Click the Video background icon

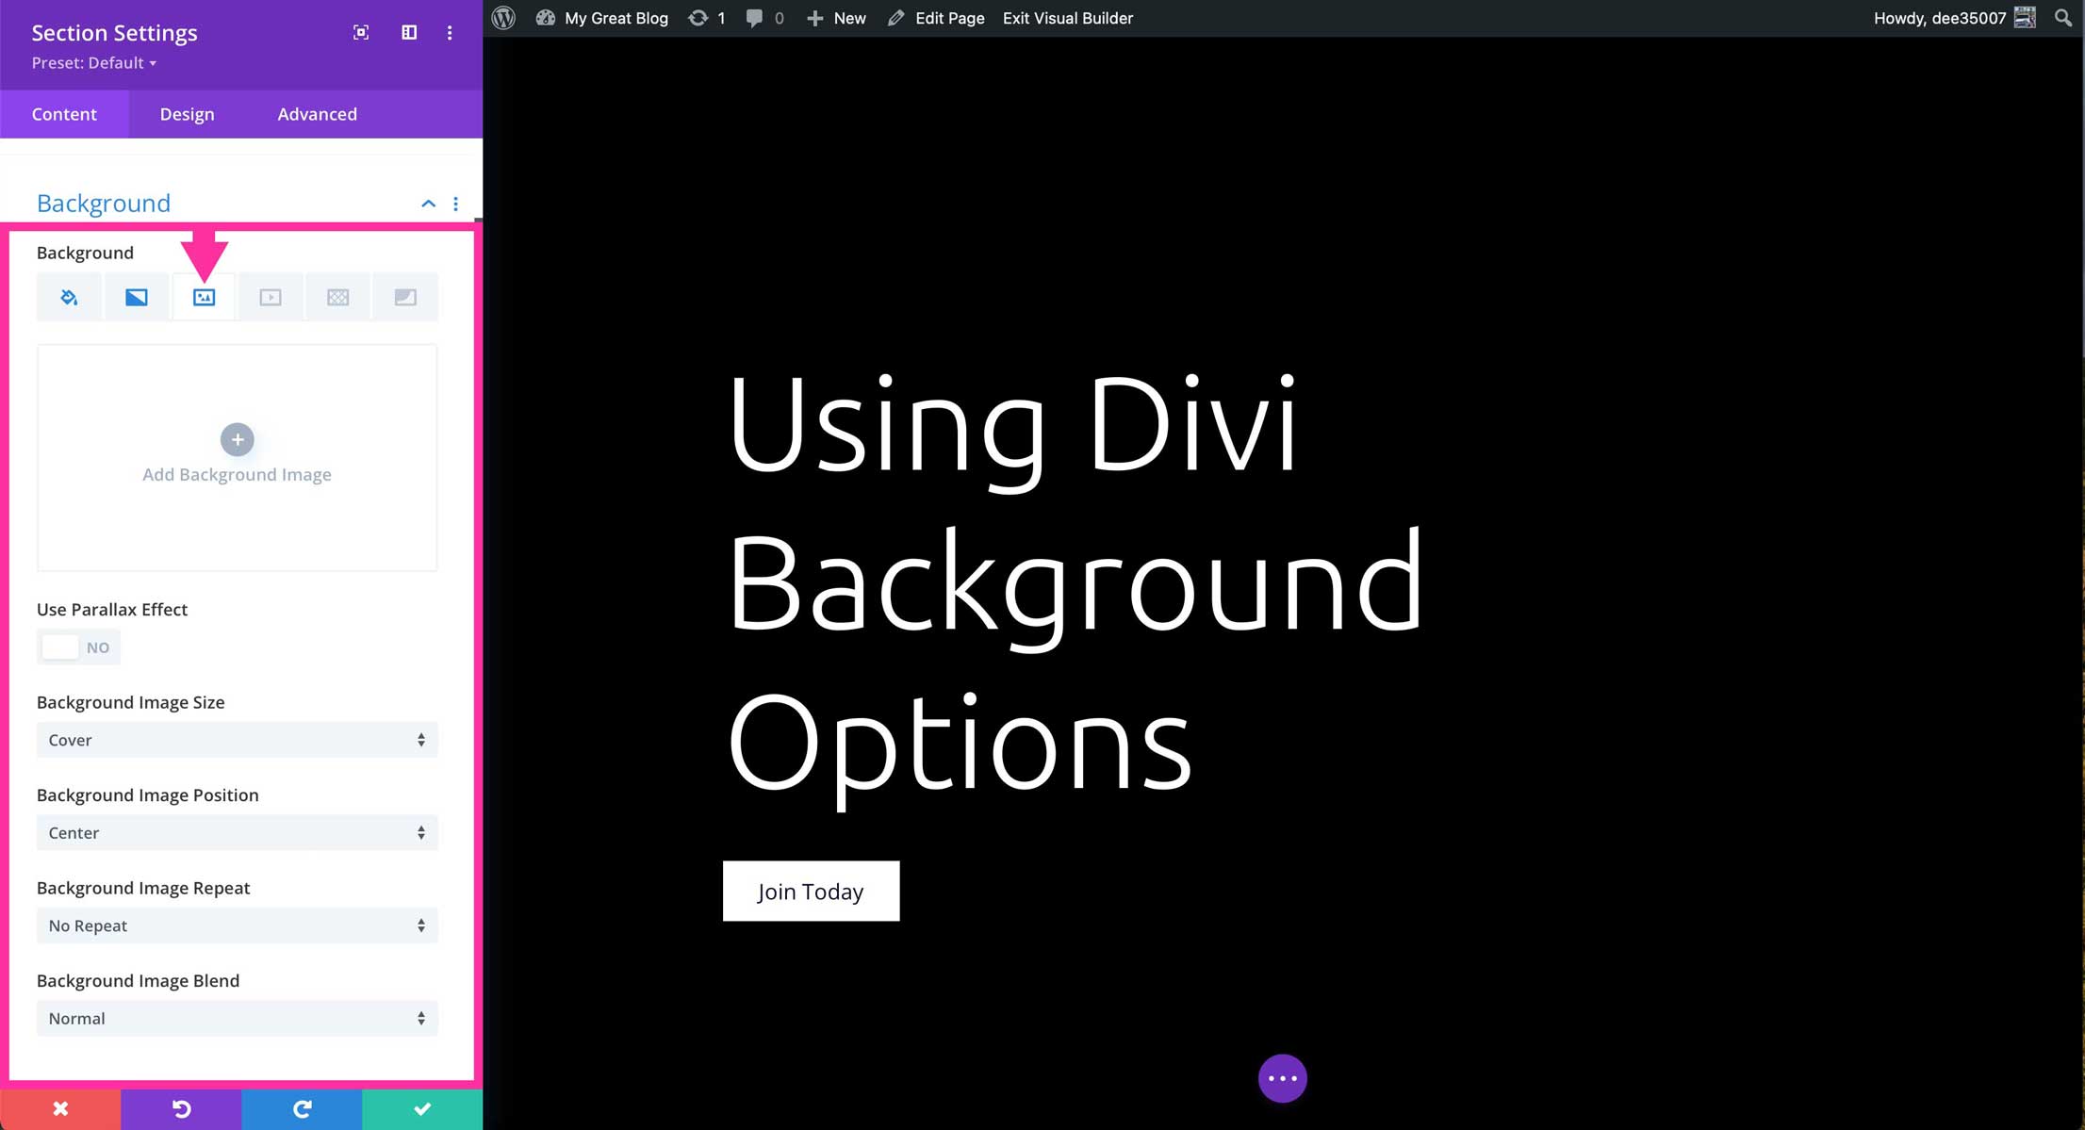point(270,297)
